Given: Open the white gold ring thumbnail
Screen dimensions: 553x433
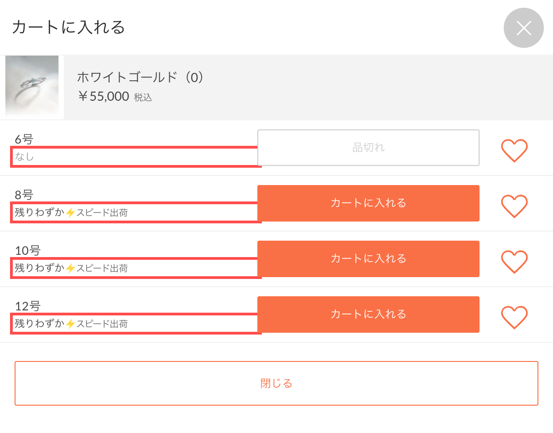Looking at the screenshot, I should (x=32, y=87).
